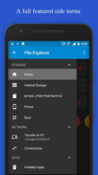Tap the cellular signal status icon
The height and width of the screenshot is (175, 98).
click(74, 44)
